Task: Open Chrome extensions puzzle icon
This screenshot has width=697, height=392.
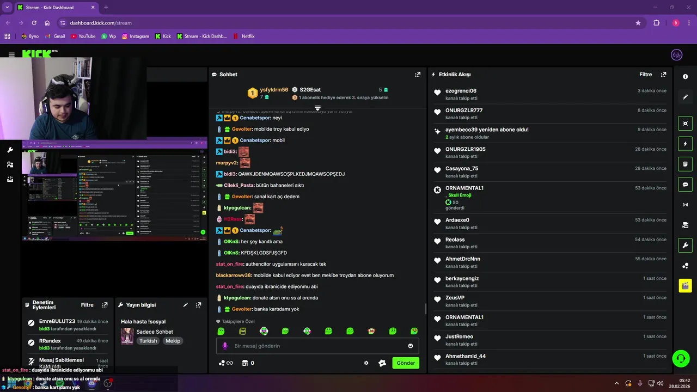Action: [x=656, y=23]
